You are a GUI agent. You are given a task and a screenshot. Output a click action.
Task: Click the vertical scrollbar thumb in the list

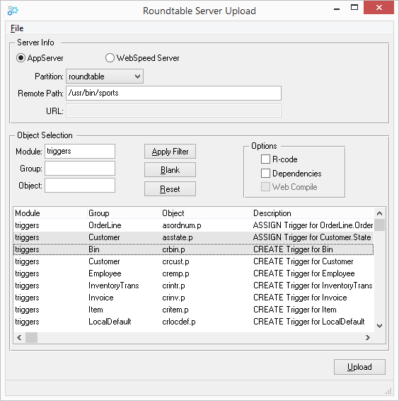380,225
